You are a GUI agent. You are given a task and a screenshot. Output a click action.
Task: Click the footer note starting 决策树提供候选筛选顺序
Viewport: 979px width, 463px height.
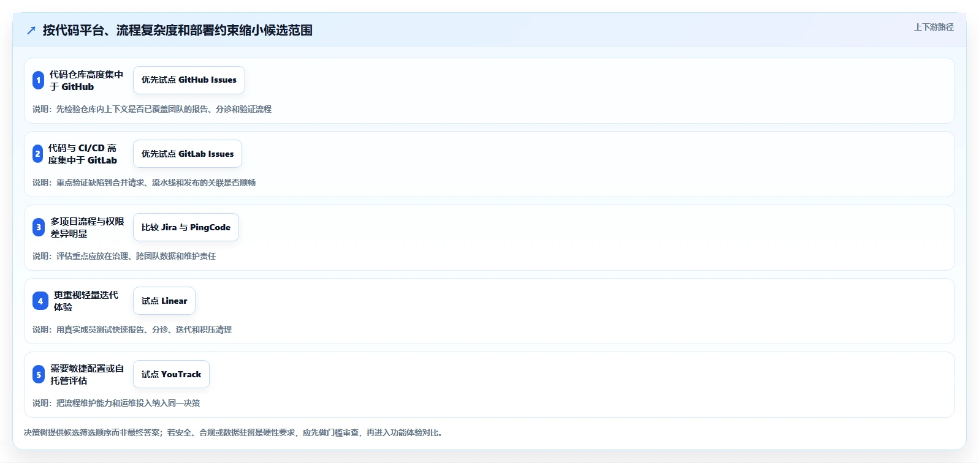point(235,432)
